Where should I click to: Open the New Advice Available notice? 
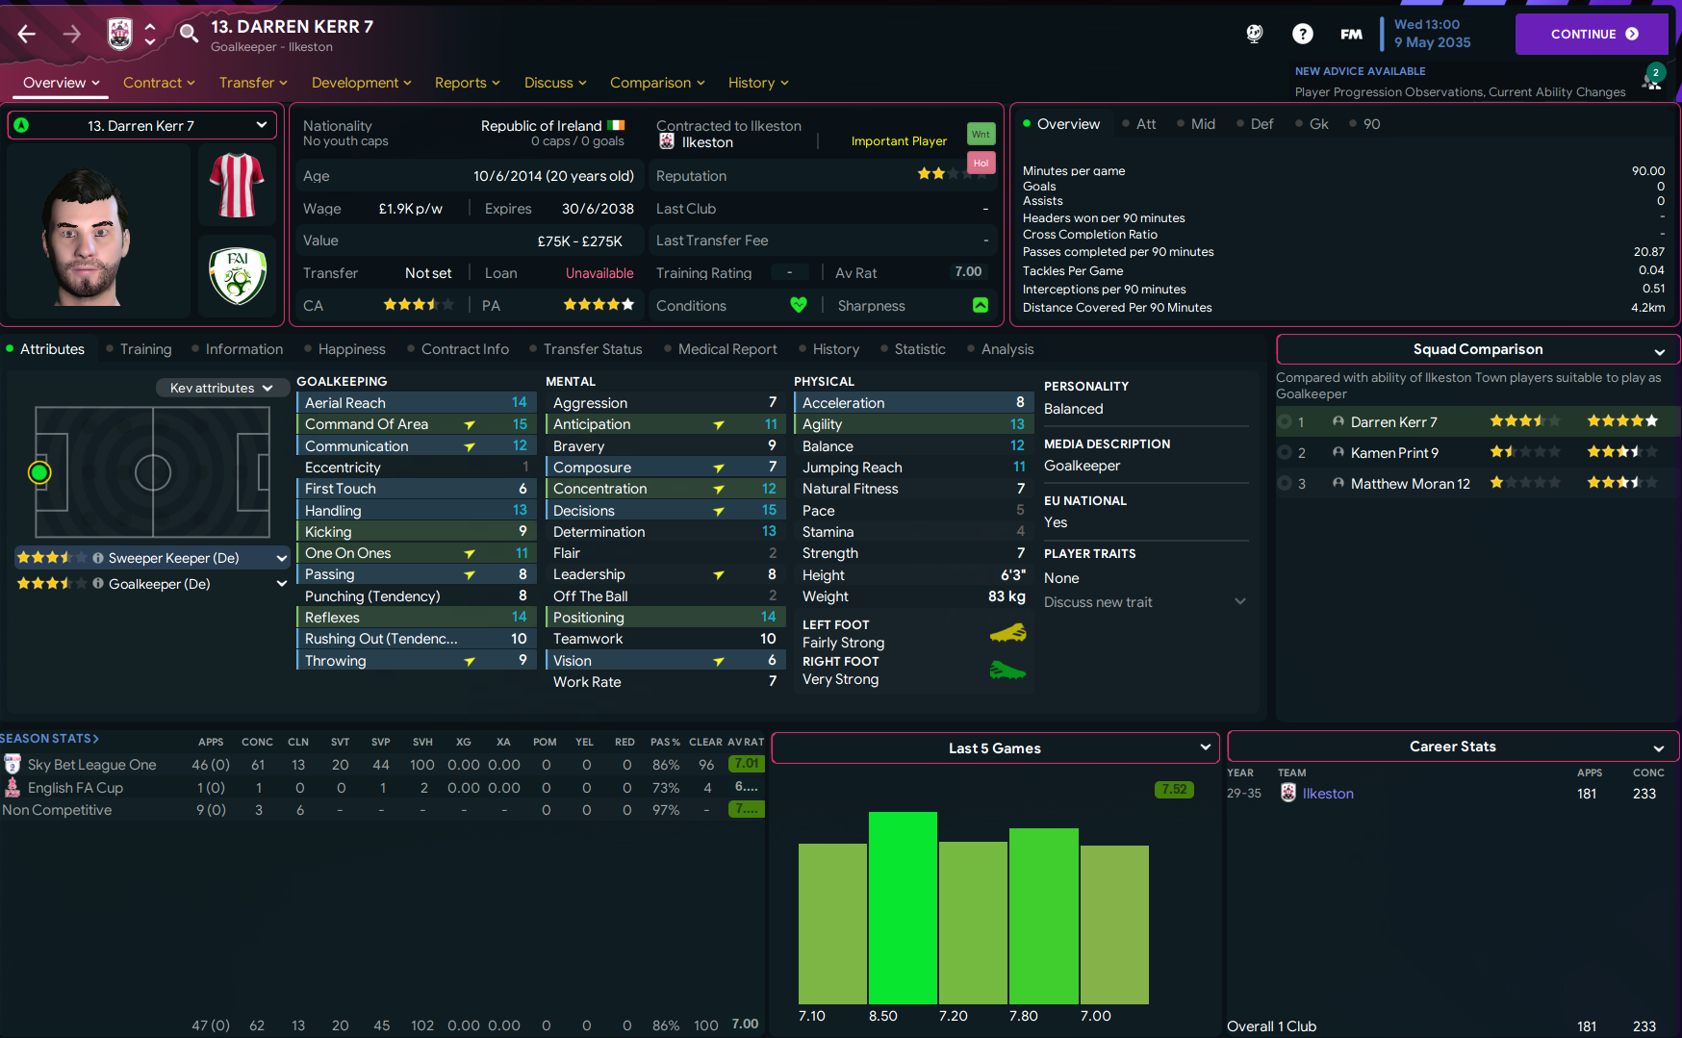1361,71
